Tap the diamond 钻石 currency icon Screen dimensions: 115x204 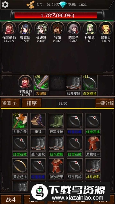[63, 5]
